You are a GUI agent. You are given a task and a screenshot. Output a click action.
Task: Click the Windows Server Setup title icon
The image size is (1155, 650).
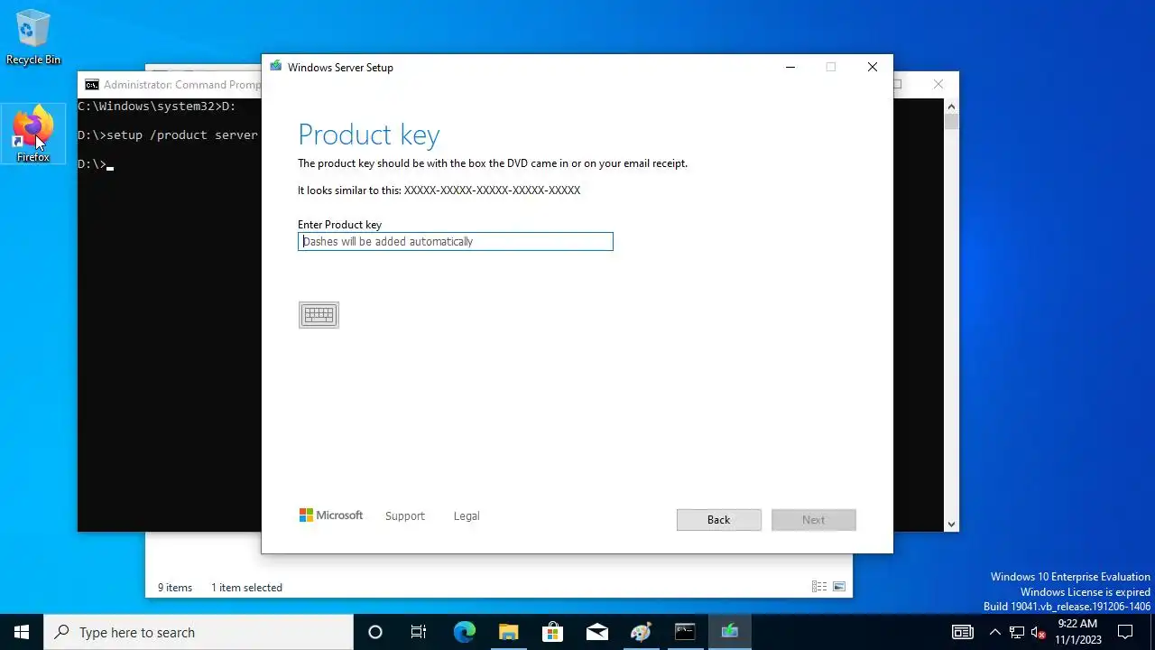click(276, 67)
